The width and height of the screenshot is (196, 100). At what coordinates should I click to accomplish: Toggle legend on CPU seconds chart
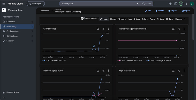pos(98,29)
